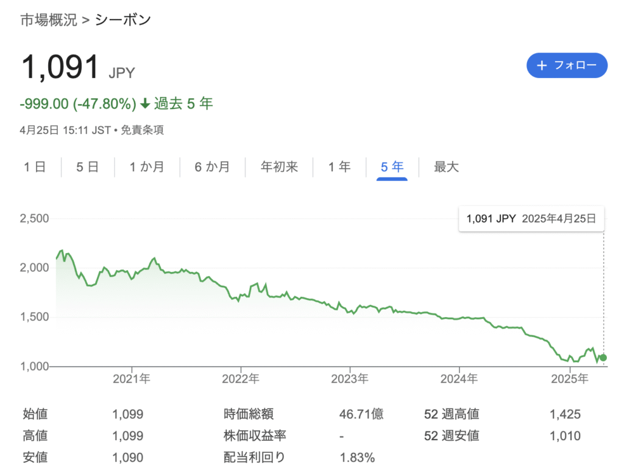Open the 免責条項 disclaimer link
The image size is (624, 470).
(x=141, y=130)
